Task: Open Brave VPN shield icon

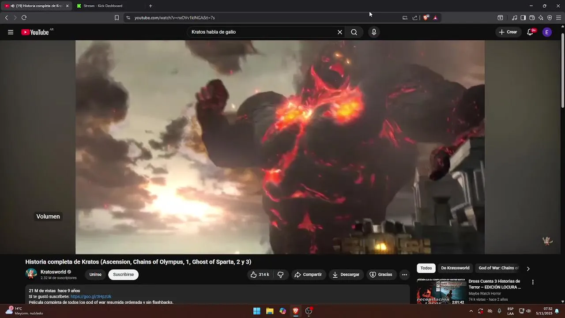Action: click(550, 18)
